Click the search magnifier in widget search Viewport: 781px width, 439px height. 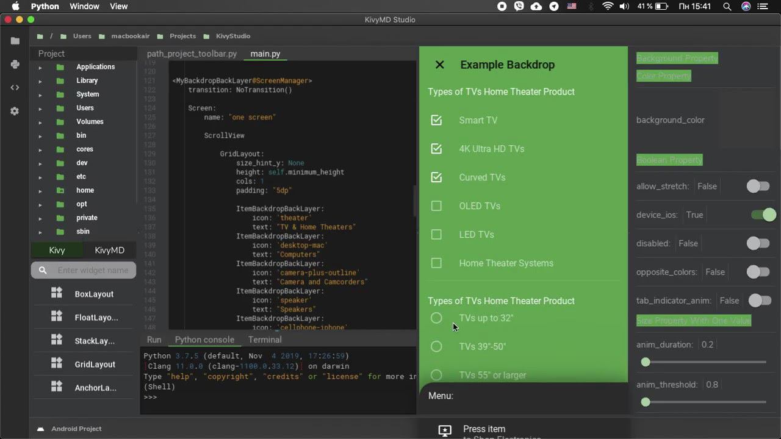[x=43, y=270]
